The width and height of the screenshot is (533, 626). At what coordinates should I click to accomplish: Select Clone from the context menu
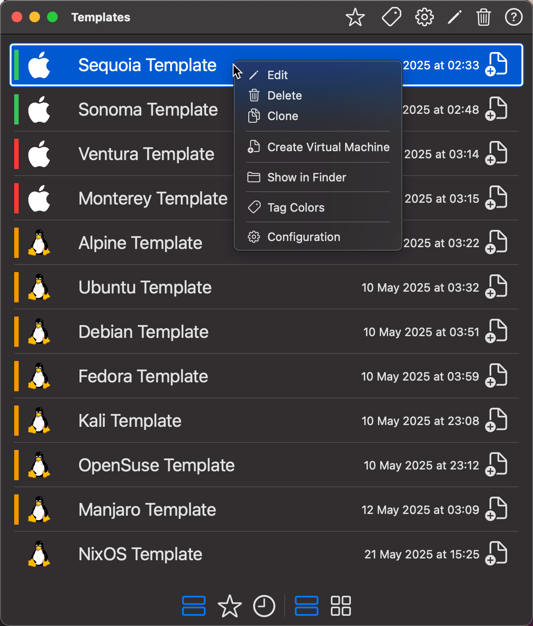tap(283, 116)
